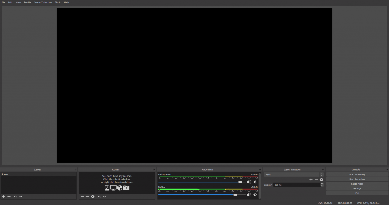Move the source down in the Sources panel
This screenshot has height=205, width=389.
(104, 197)
